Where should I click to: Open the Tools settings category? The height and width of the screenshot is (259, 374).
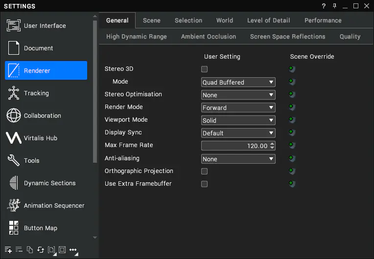point(46,160)
